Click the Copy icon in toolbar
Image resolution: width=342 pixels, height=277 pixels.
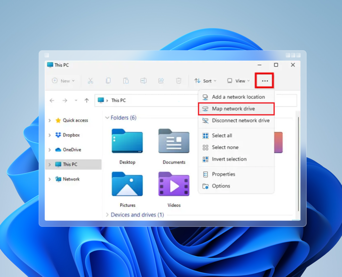tap(108, 81)
